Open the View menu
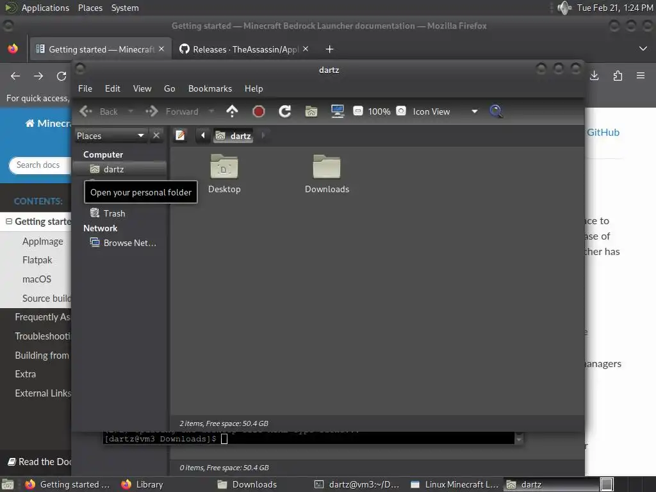The width and height of the screenshot is (656, 492). tap(142, 88)
